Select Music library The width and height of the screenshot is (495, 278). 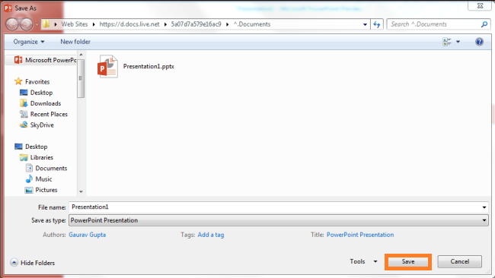pos(39,178)
